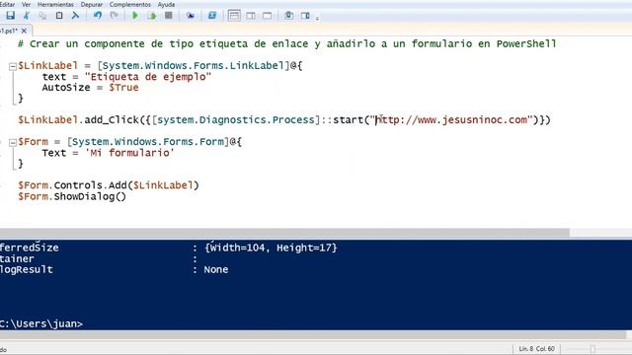Click the 'tainer' property name in console
This screenshot has width=632, height=355.
pyautogui.click(x=17, y=258)
